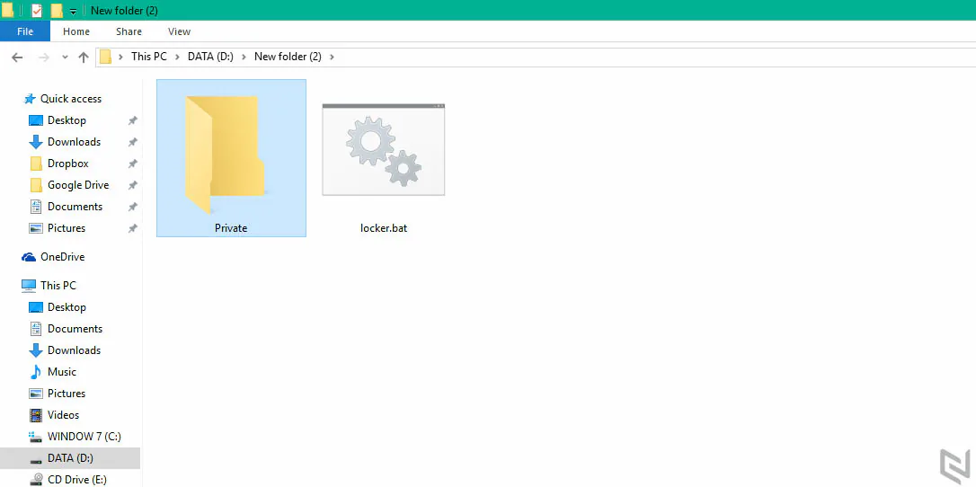
Task: Open the recent locations dropdown arrow
Action: [x=66, y=58]
